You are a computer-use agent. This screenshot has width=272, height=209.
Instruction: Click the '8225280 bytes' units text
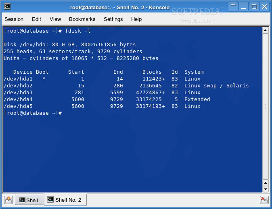pyautogui.click(x=137, y=58)
